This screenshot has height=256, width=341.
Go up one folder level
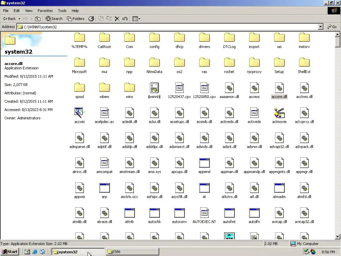[38, 19]
